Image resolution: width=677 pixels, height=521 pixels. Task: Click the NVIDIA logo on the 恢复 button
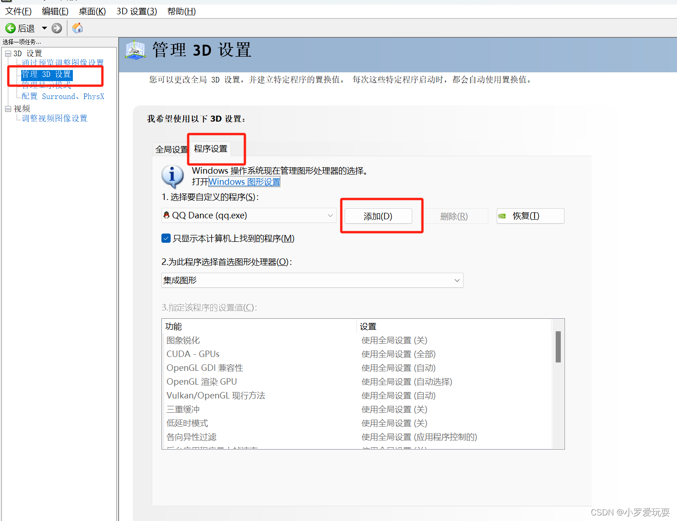click(x=502, y=216)
